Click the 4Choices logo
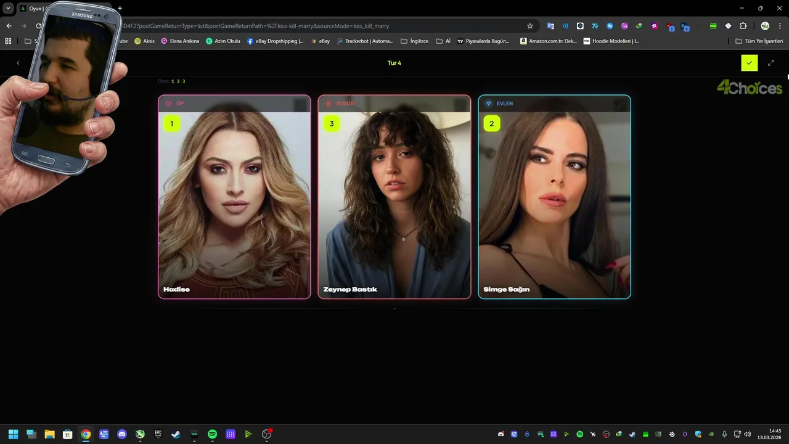789x444 pixels. 750,88
